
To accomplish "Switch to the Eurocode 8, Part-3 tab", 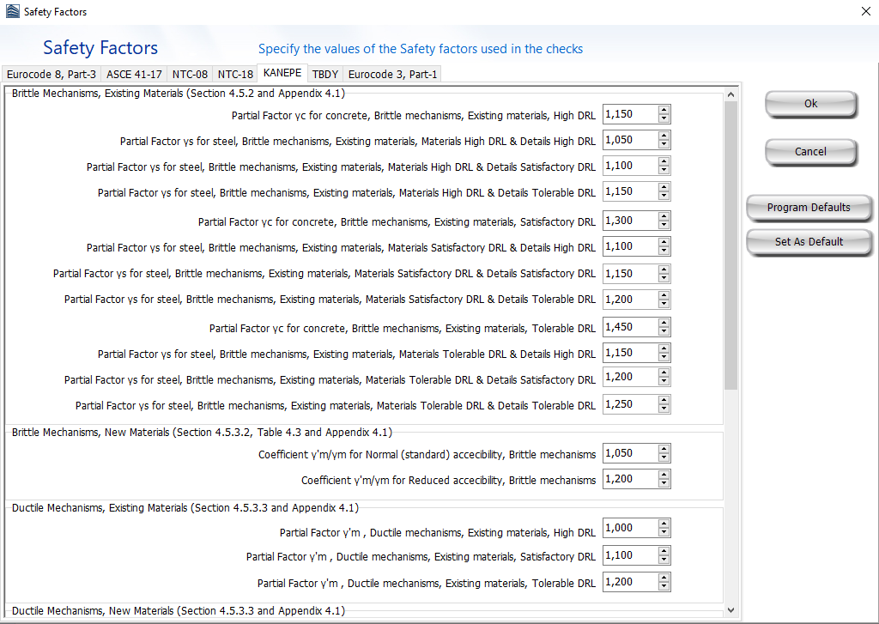I will pyautogui.click(x=52, y=75).
